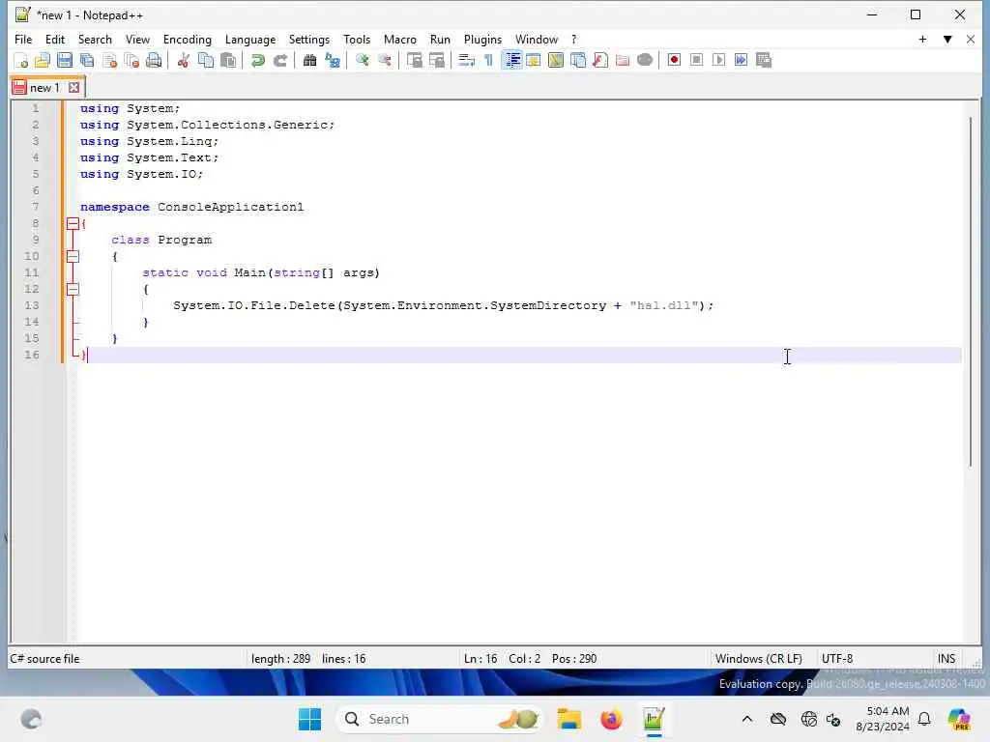Click the monitoring (tail) toolbar icon

[645, 61]
